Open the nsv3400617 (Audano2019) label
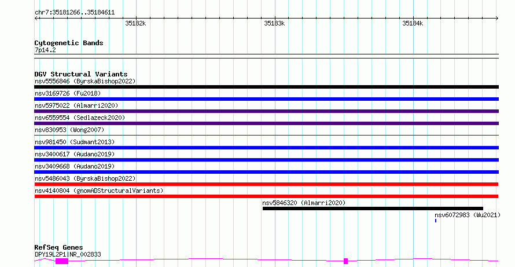This screenshot has height=267, width=515. [x=75, y=154]
